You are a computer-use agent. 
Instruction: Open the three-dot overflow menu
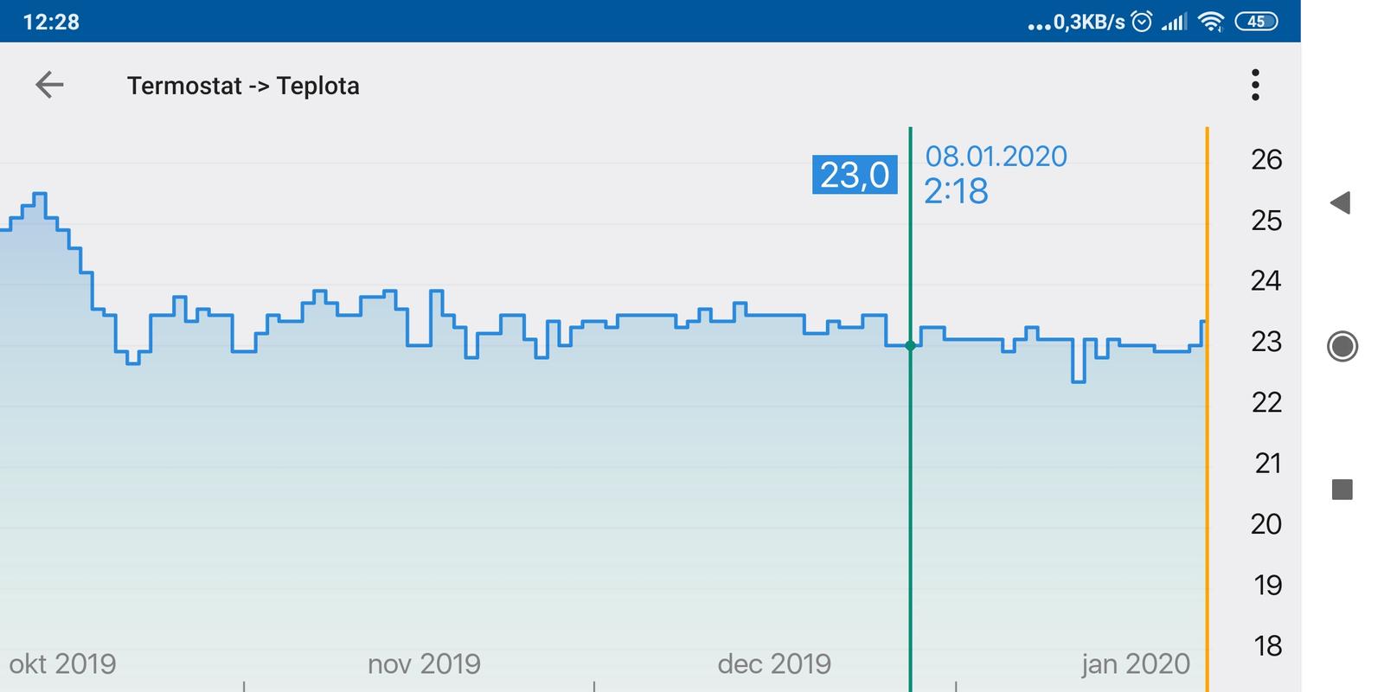tap(1255, 85)
